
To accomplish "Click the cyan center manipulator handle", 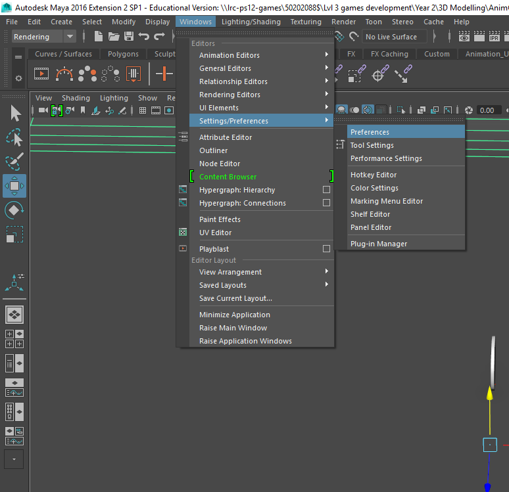I will pos(490,445).
